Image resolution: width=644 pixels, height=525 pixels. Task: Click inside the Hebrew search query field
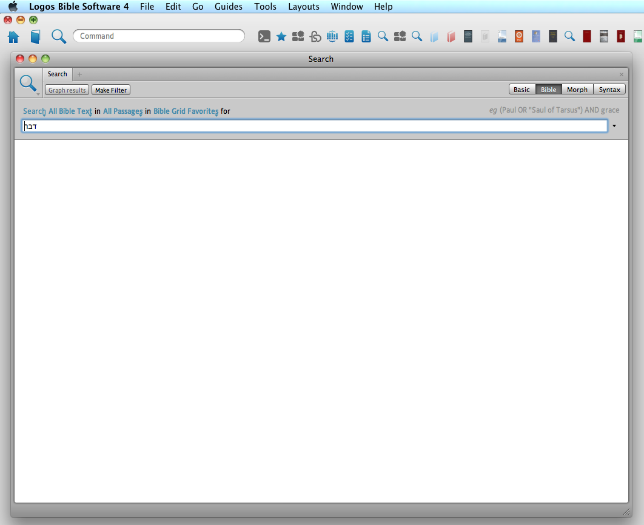(315, 126)
